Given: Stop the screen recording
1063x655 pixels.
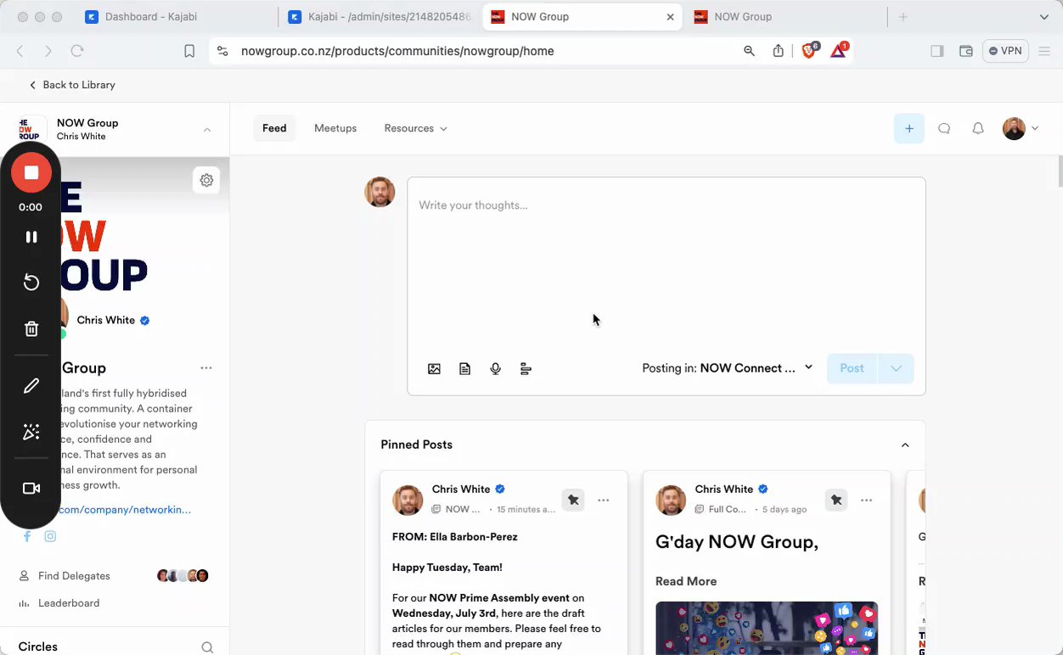Looking at the screenshot, I should (31, 173).
